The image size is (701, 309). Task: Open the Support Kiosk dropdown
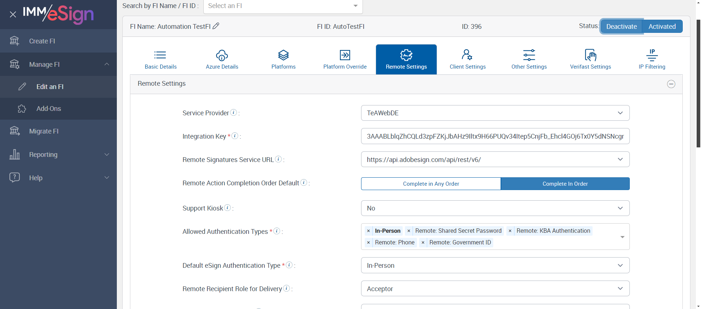[x=495, y=208]
